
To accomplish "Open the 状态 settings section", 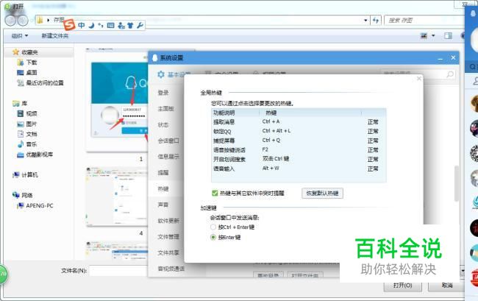I will [163, 124].
